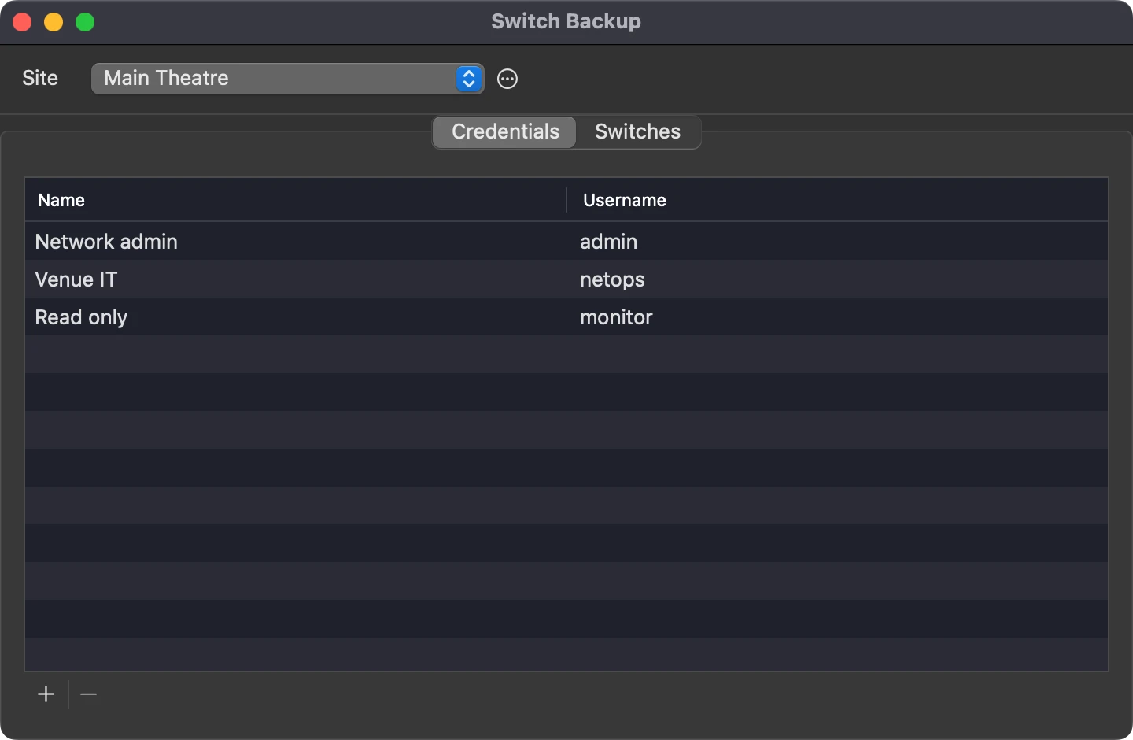Click the admin username cell
The height and width of the screenshot is (740, 1133).
tap(608, 242)
